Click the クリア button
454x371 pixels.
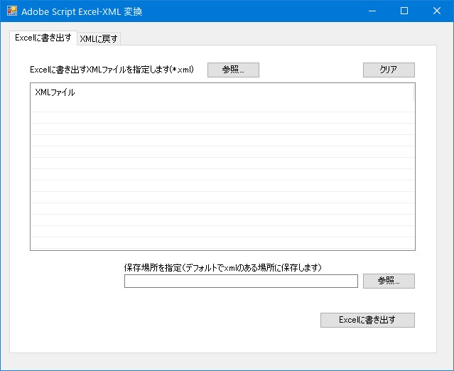389,70
